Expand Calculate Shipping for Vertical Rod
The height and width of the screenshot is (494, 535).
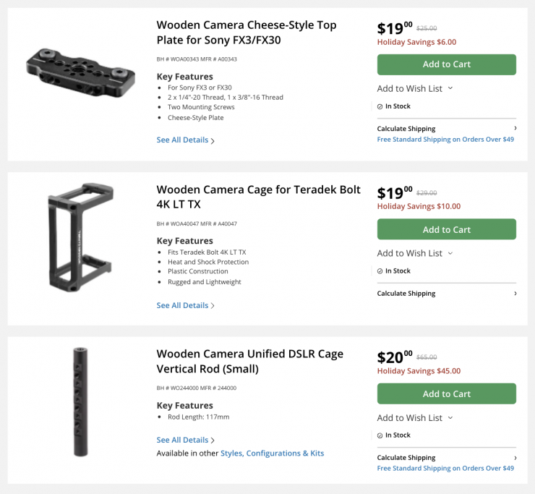click(x=446, y=458)
